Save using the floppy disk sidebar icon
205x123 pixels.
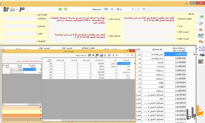[x=201, y=36]
